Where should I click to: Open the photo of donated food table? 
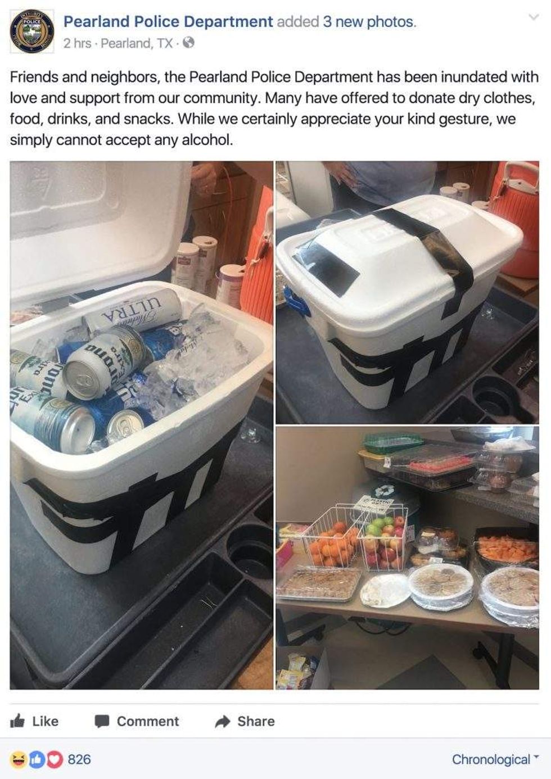coord(407,558)
